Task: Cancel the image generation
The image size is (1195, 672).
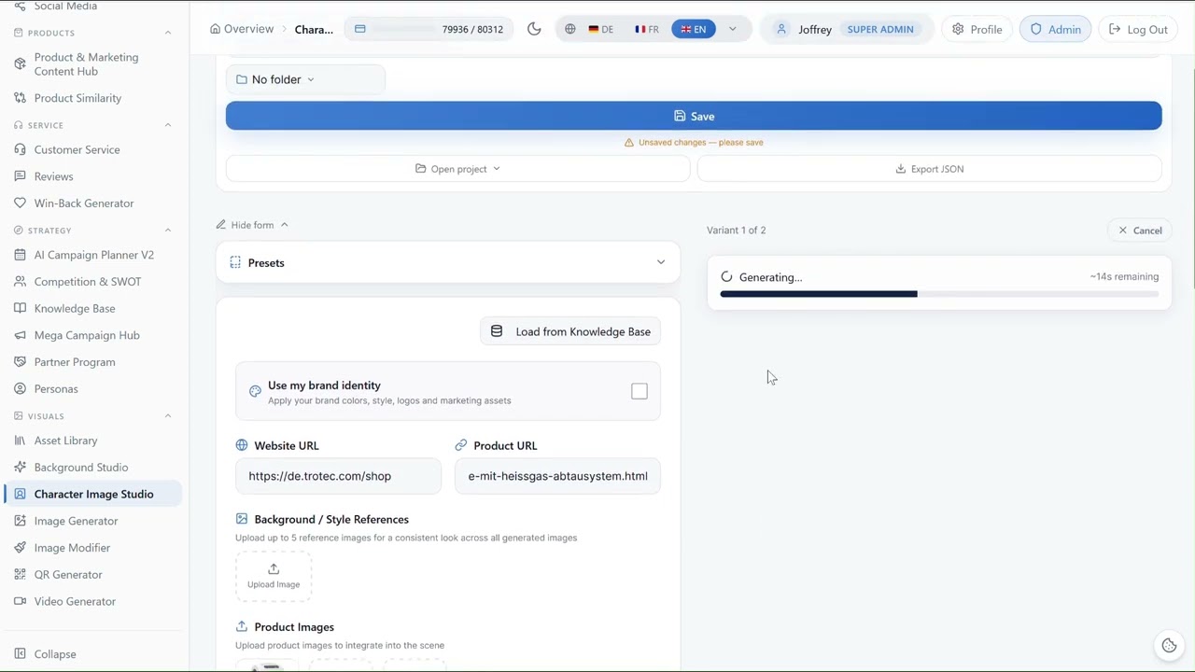Action: pyautogui.click(x=1140, y=231)
